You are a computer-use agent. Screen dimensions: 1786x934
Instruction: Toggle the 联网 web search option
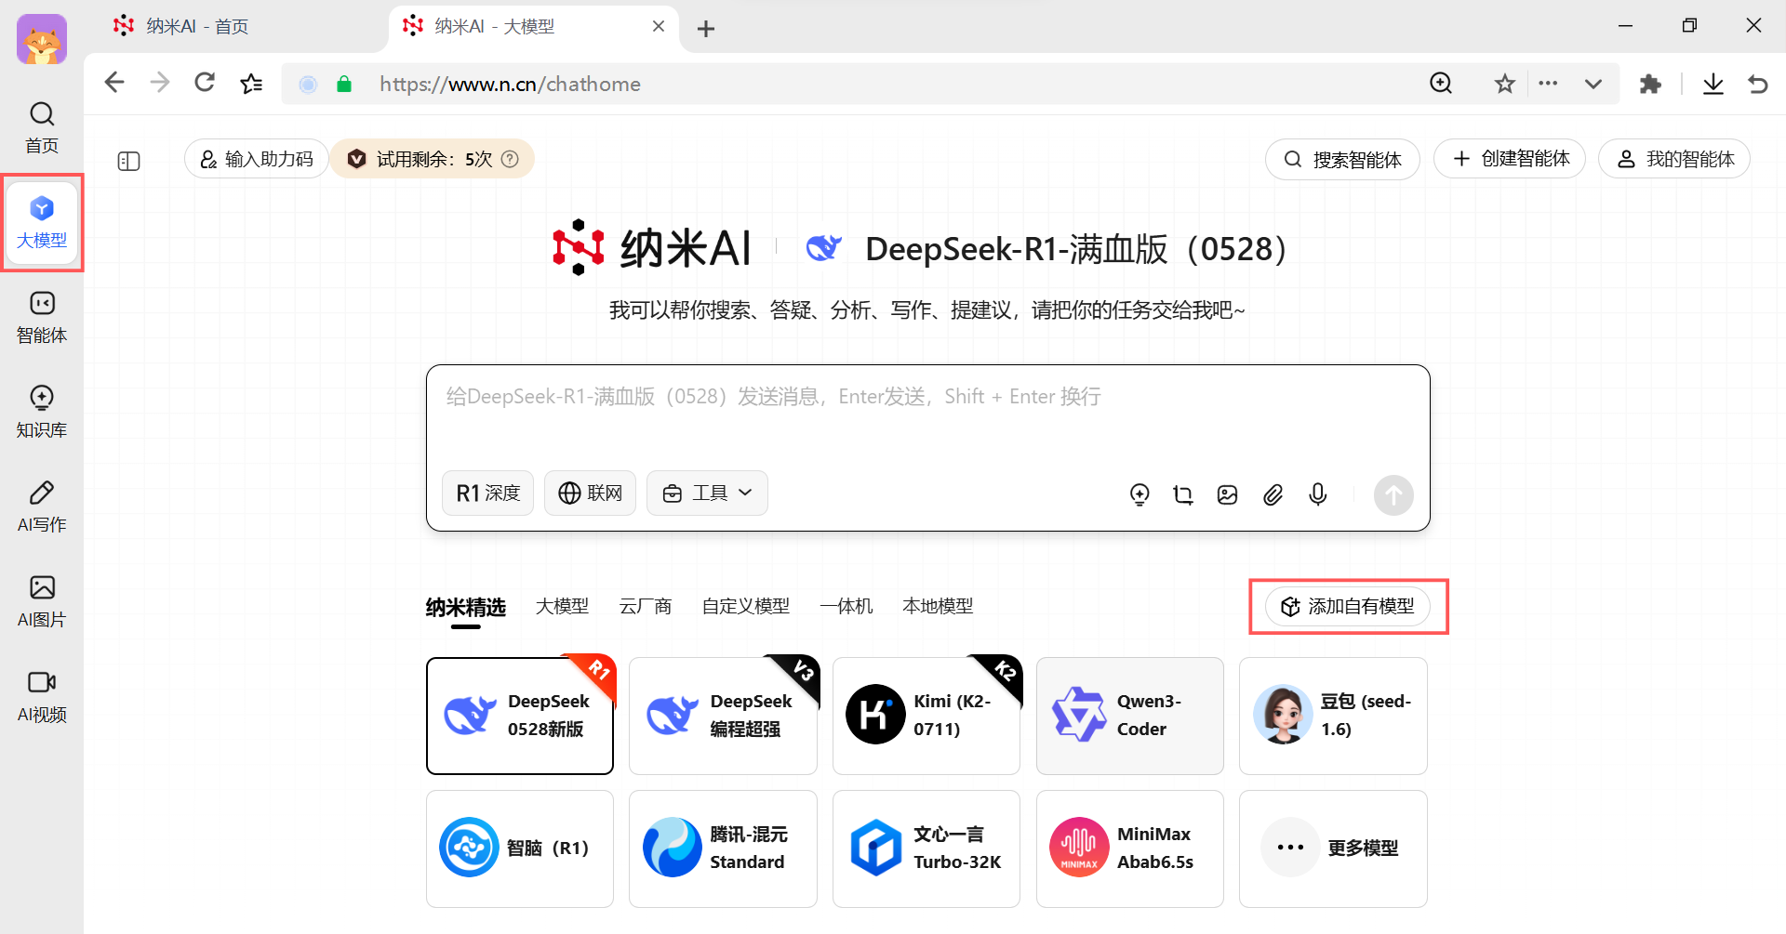point(590,493)
